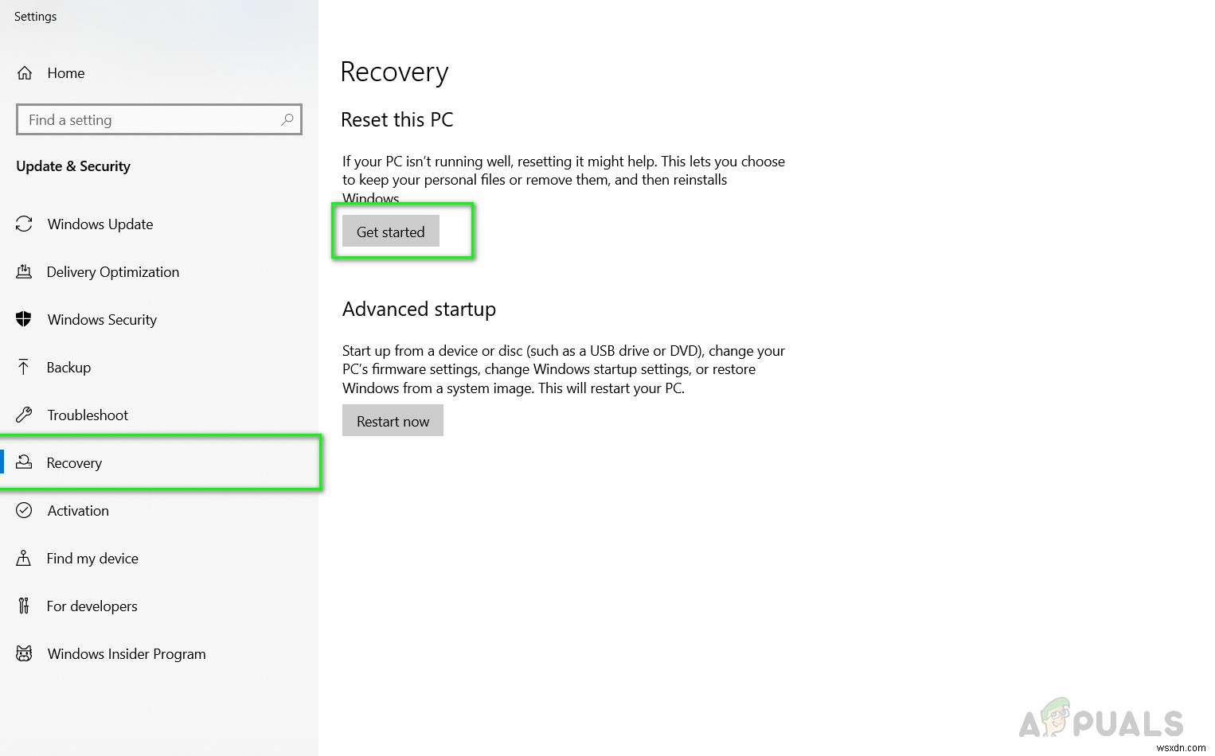Click the Restart now button
This screenshot has width=1215, height=756.
[393, 421]
